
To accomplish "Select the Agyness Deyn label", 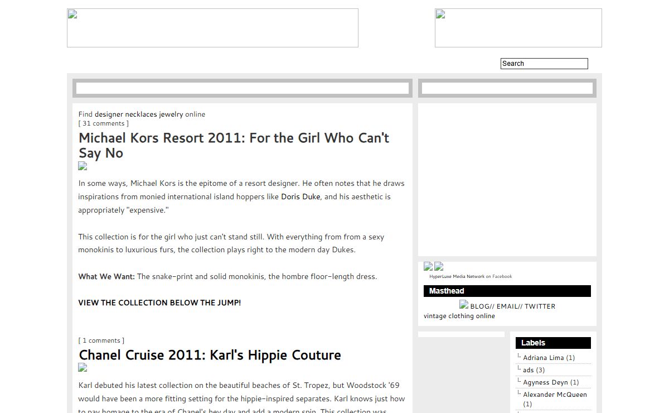I will [x=545, y=382].
